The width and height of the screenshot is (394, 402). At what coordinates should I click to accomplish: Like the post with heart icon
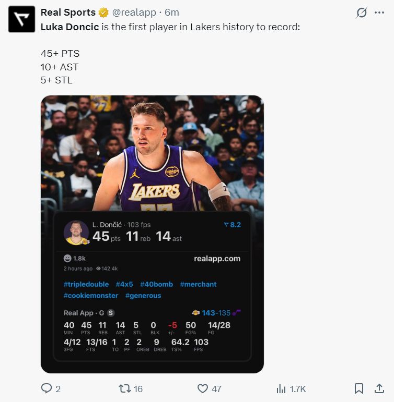coord(203,388)
